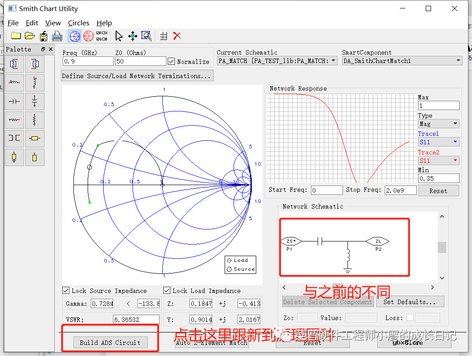The image size is (472, 356).
Task: Click the printer icon in the toolbar
Action: [57, 36]
